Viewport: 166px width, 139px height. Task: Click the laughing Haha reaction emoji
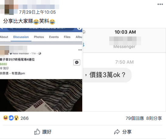[5, 118]
